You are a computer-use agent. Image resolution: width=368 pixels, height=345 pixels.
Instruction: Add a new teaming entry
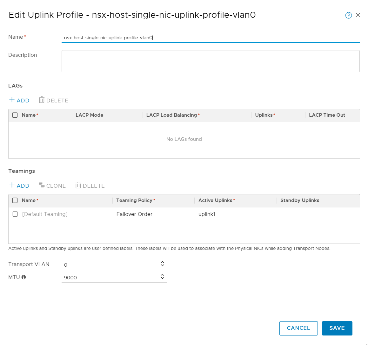[19, 186]
